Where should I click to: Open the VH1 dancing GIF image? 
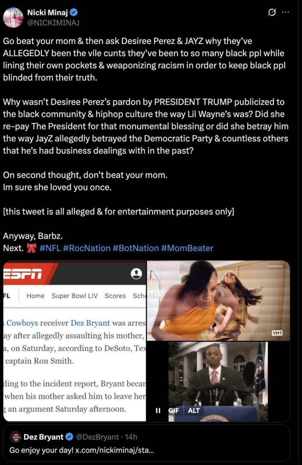click(219, 301)
